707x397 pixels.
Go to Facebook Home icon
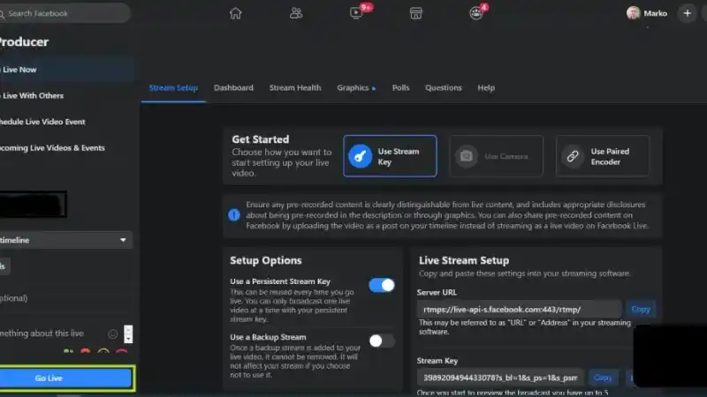(235, 13)
